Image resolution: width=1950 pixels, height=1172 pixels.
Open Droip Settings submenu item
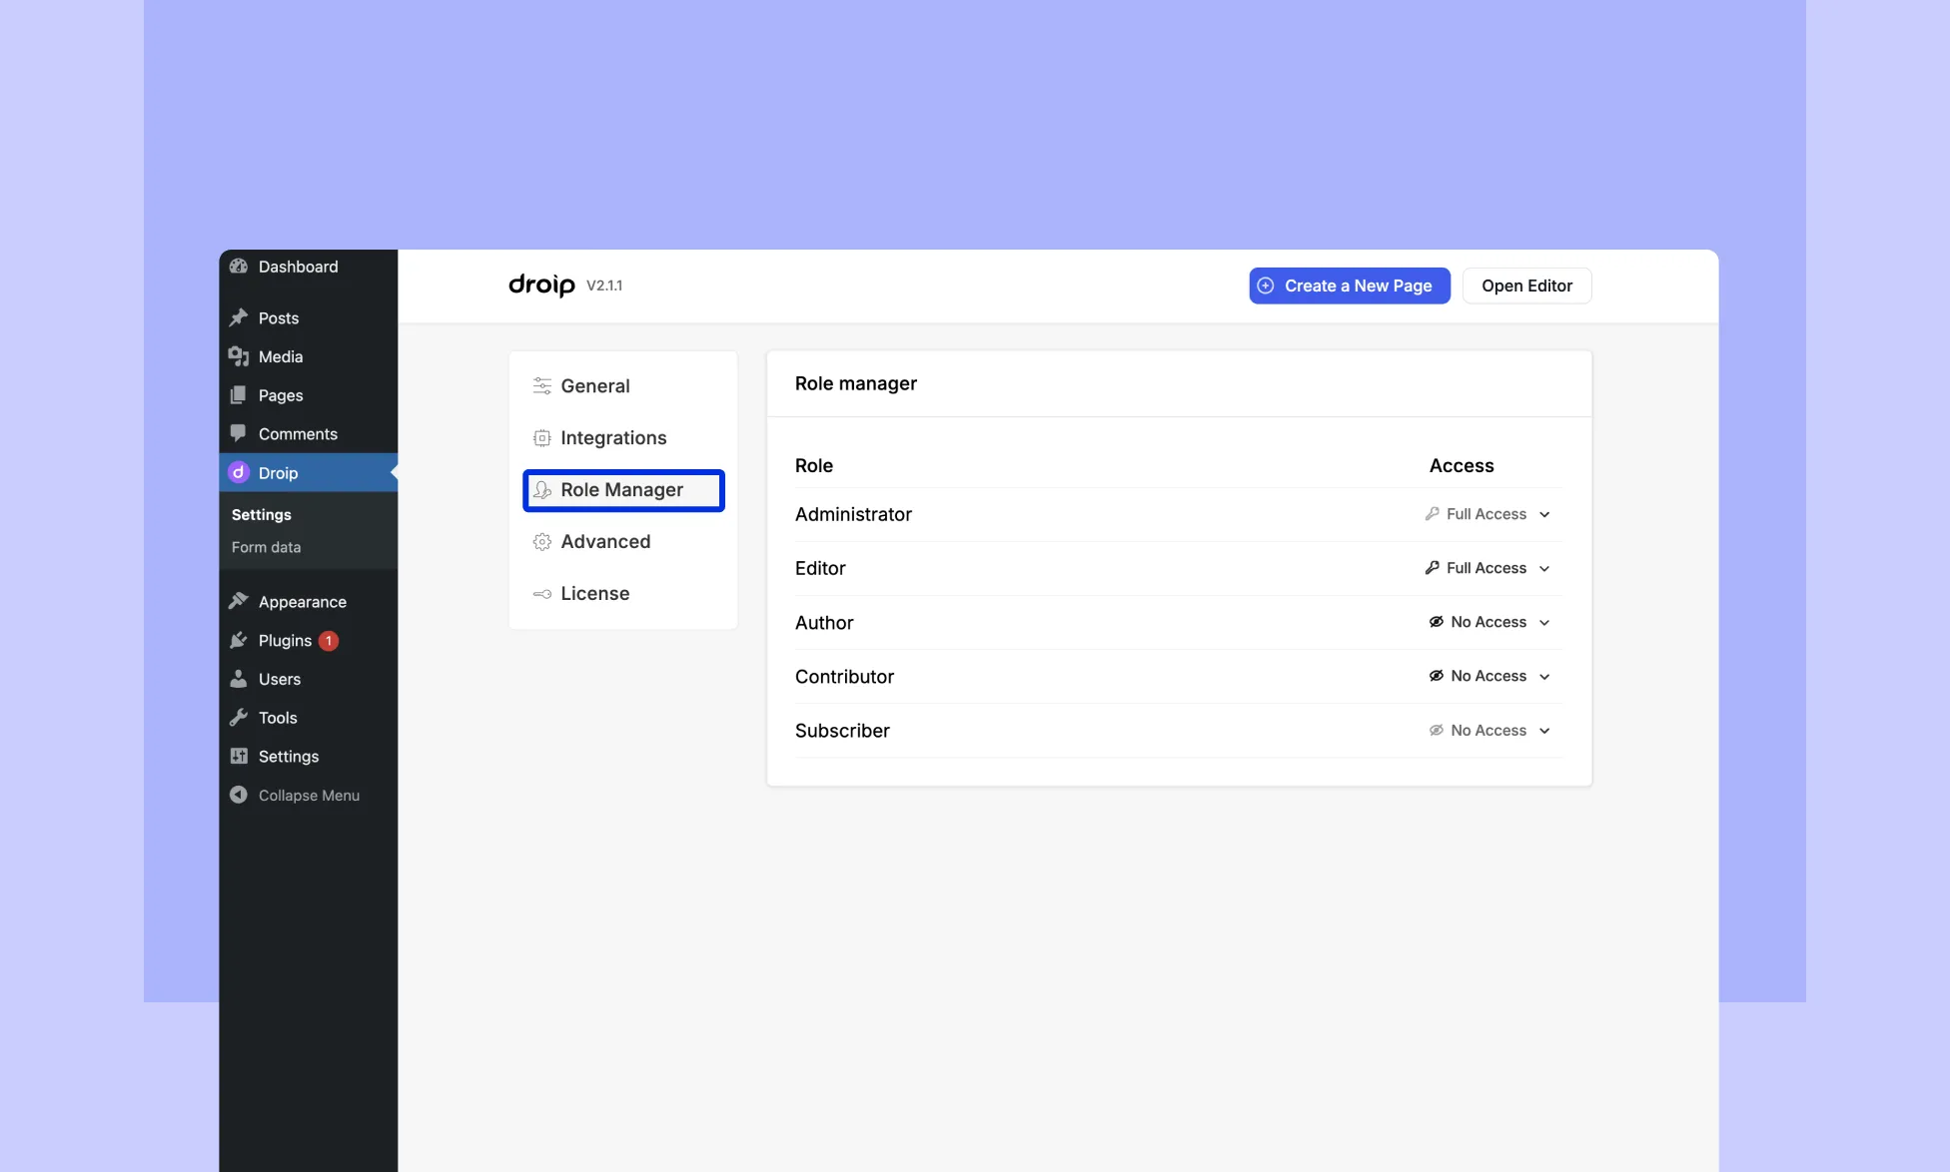pos(261,514)
